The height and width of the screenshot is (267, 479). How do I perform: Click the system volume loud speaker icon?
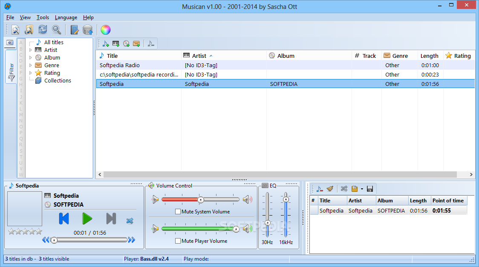point(248,200)
